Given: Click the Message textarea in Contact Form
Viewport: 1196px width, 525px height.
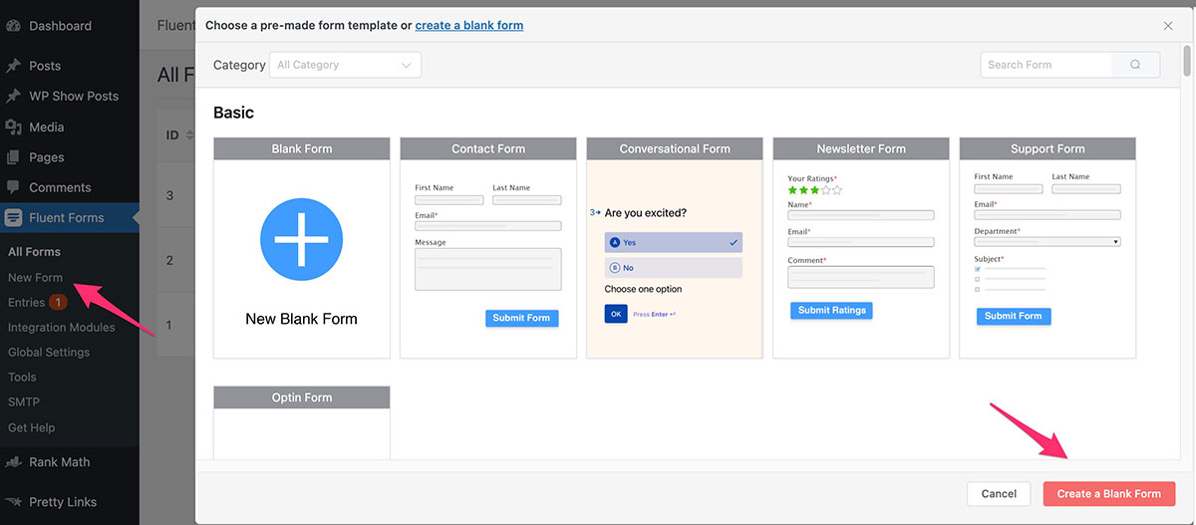Looking at the screenshot, I should pos(487,269).
